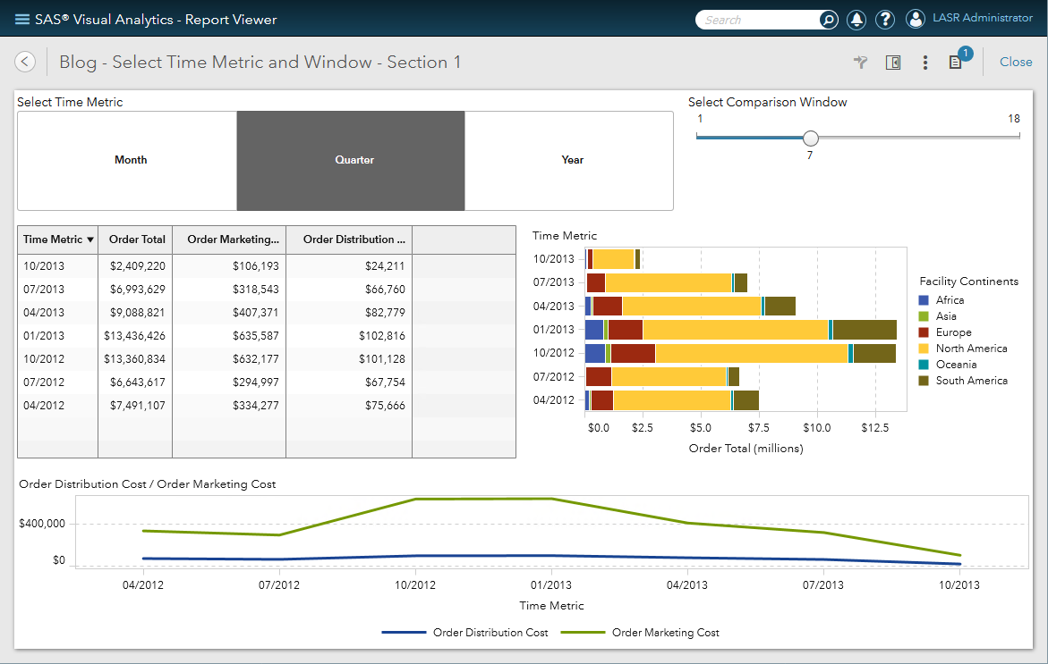
Task: Click the back arrow button
Action: point(25,62)
